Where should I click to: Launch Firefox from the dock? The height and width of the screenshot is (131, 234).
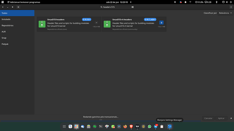tap(125, 127)
